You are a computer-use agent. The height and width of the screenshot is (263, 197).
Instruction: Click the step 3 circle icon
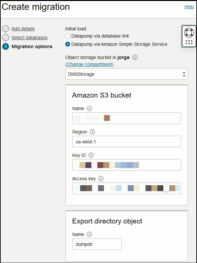[6, 46]
